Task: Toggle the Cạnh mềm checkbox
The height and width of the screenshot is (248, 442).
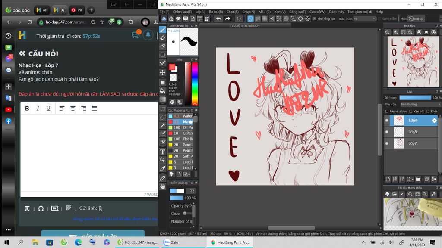Action: [x=379, y=19]
